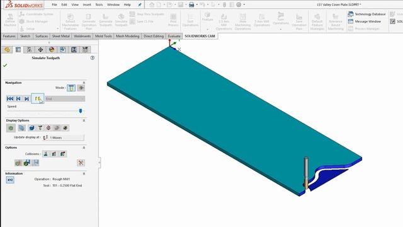Switch to the Evaluate tab

tap(174, 36)
